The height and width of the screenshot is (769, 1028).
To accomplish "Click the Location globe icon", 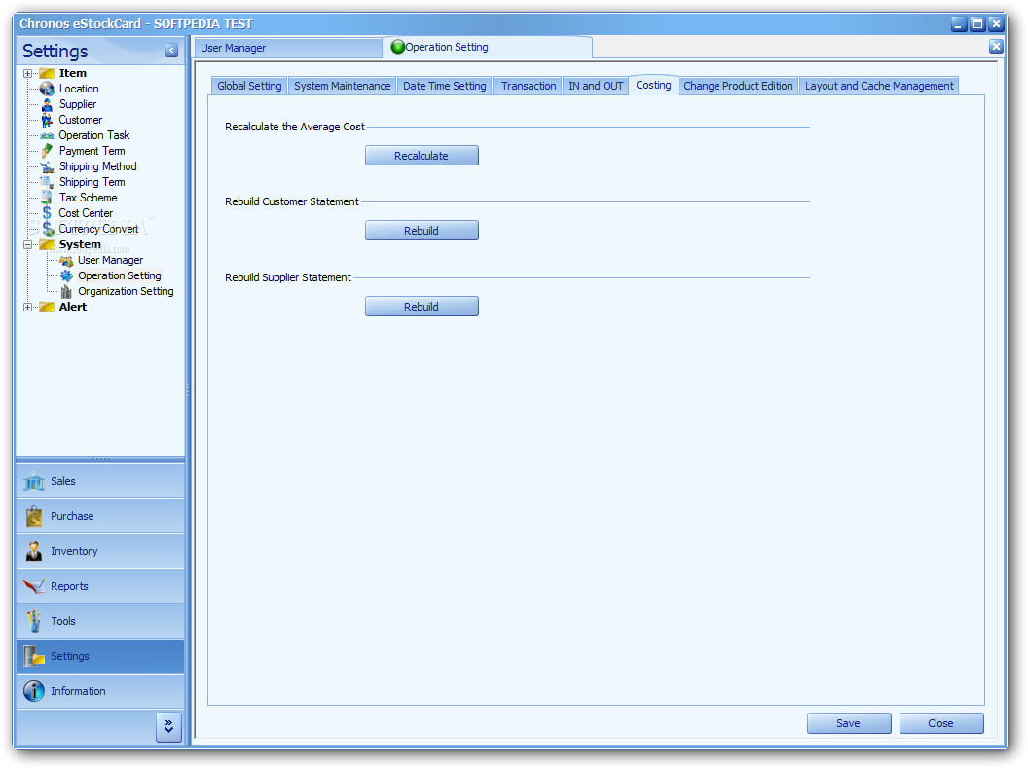I will point(47,89).
